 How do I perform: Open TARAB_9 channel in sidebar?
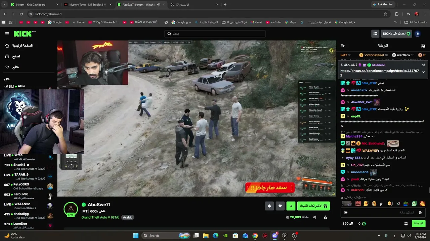pos(28,176)
